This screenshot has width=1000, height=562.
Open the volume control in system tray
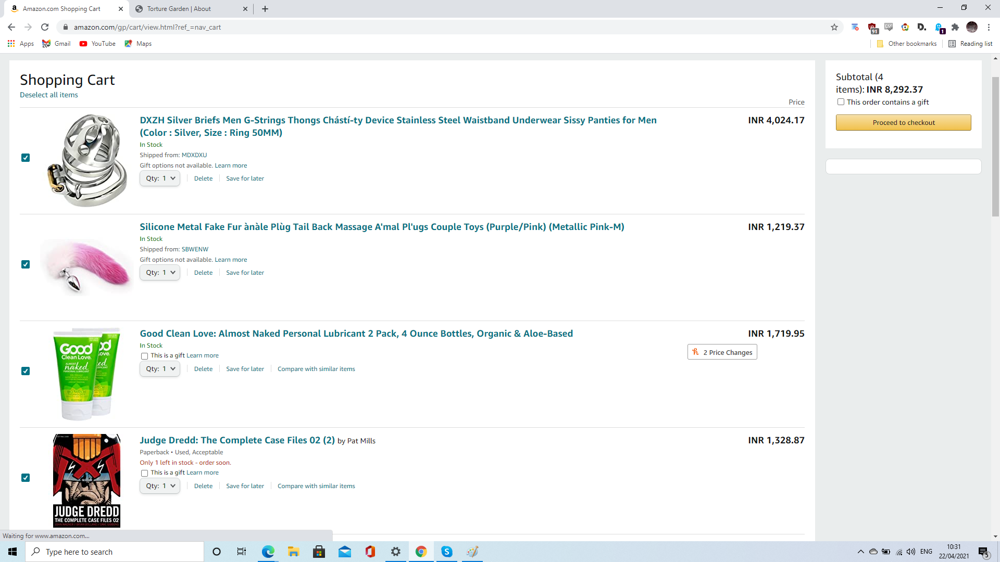911,552
